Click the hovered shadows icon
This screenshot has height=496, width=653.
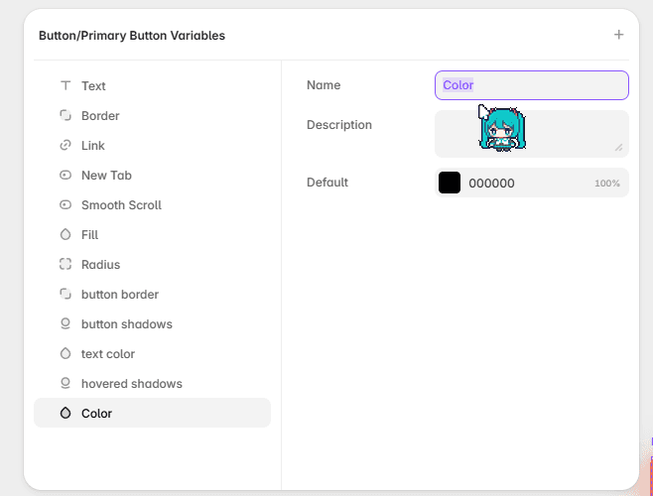click(65, 383)
